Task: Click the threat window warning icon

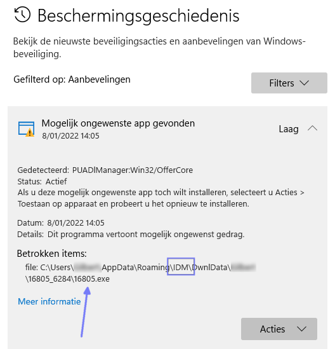Action: coord(26,129)
